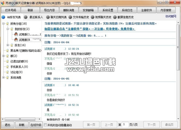Click the 群(2) group icon
The image size is (181, 130).
tap(8, 56)
